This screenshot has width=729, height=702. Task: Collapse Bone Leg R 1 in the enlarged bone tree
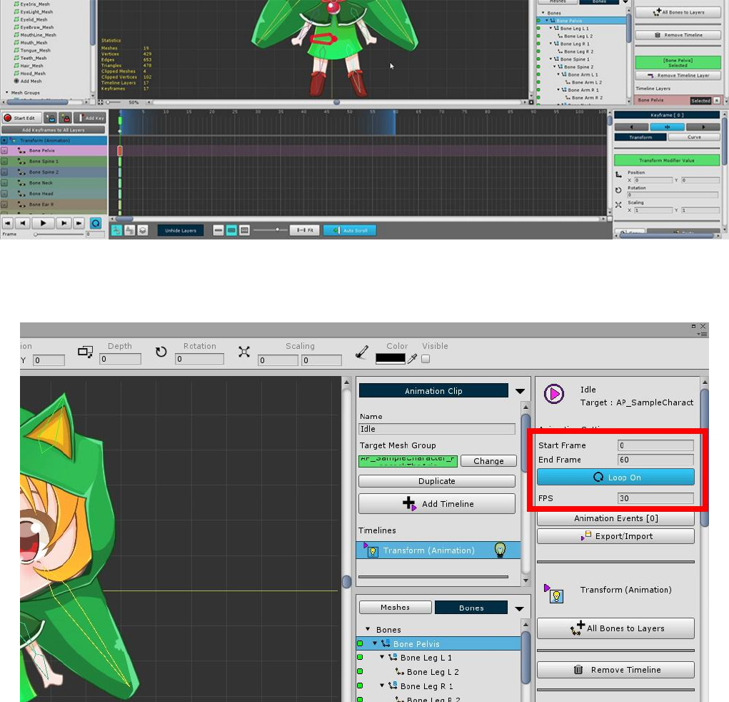tap(382, 686)
